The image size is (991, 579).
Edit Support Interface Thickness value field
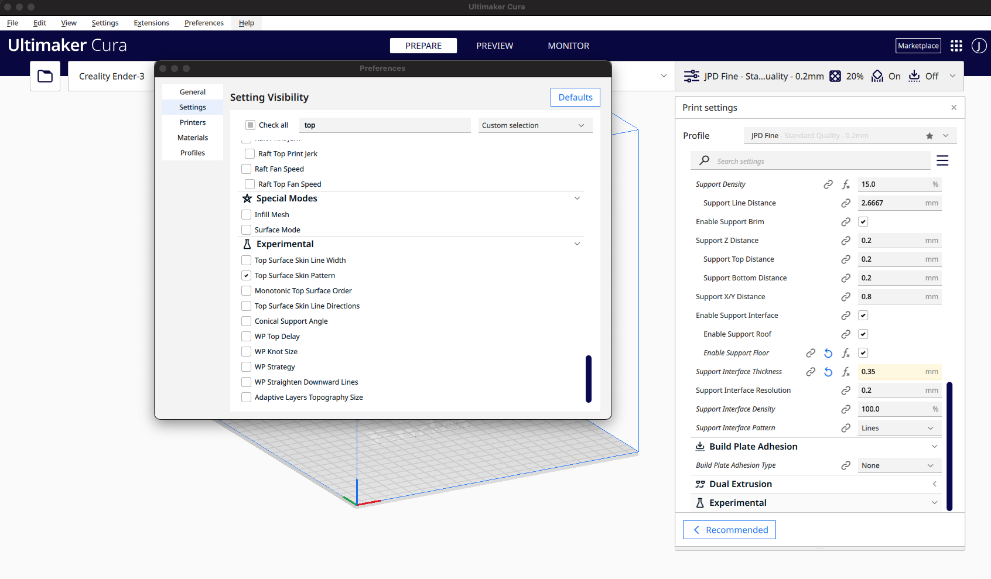tap(899, 372)
